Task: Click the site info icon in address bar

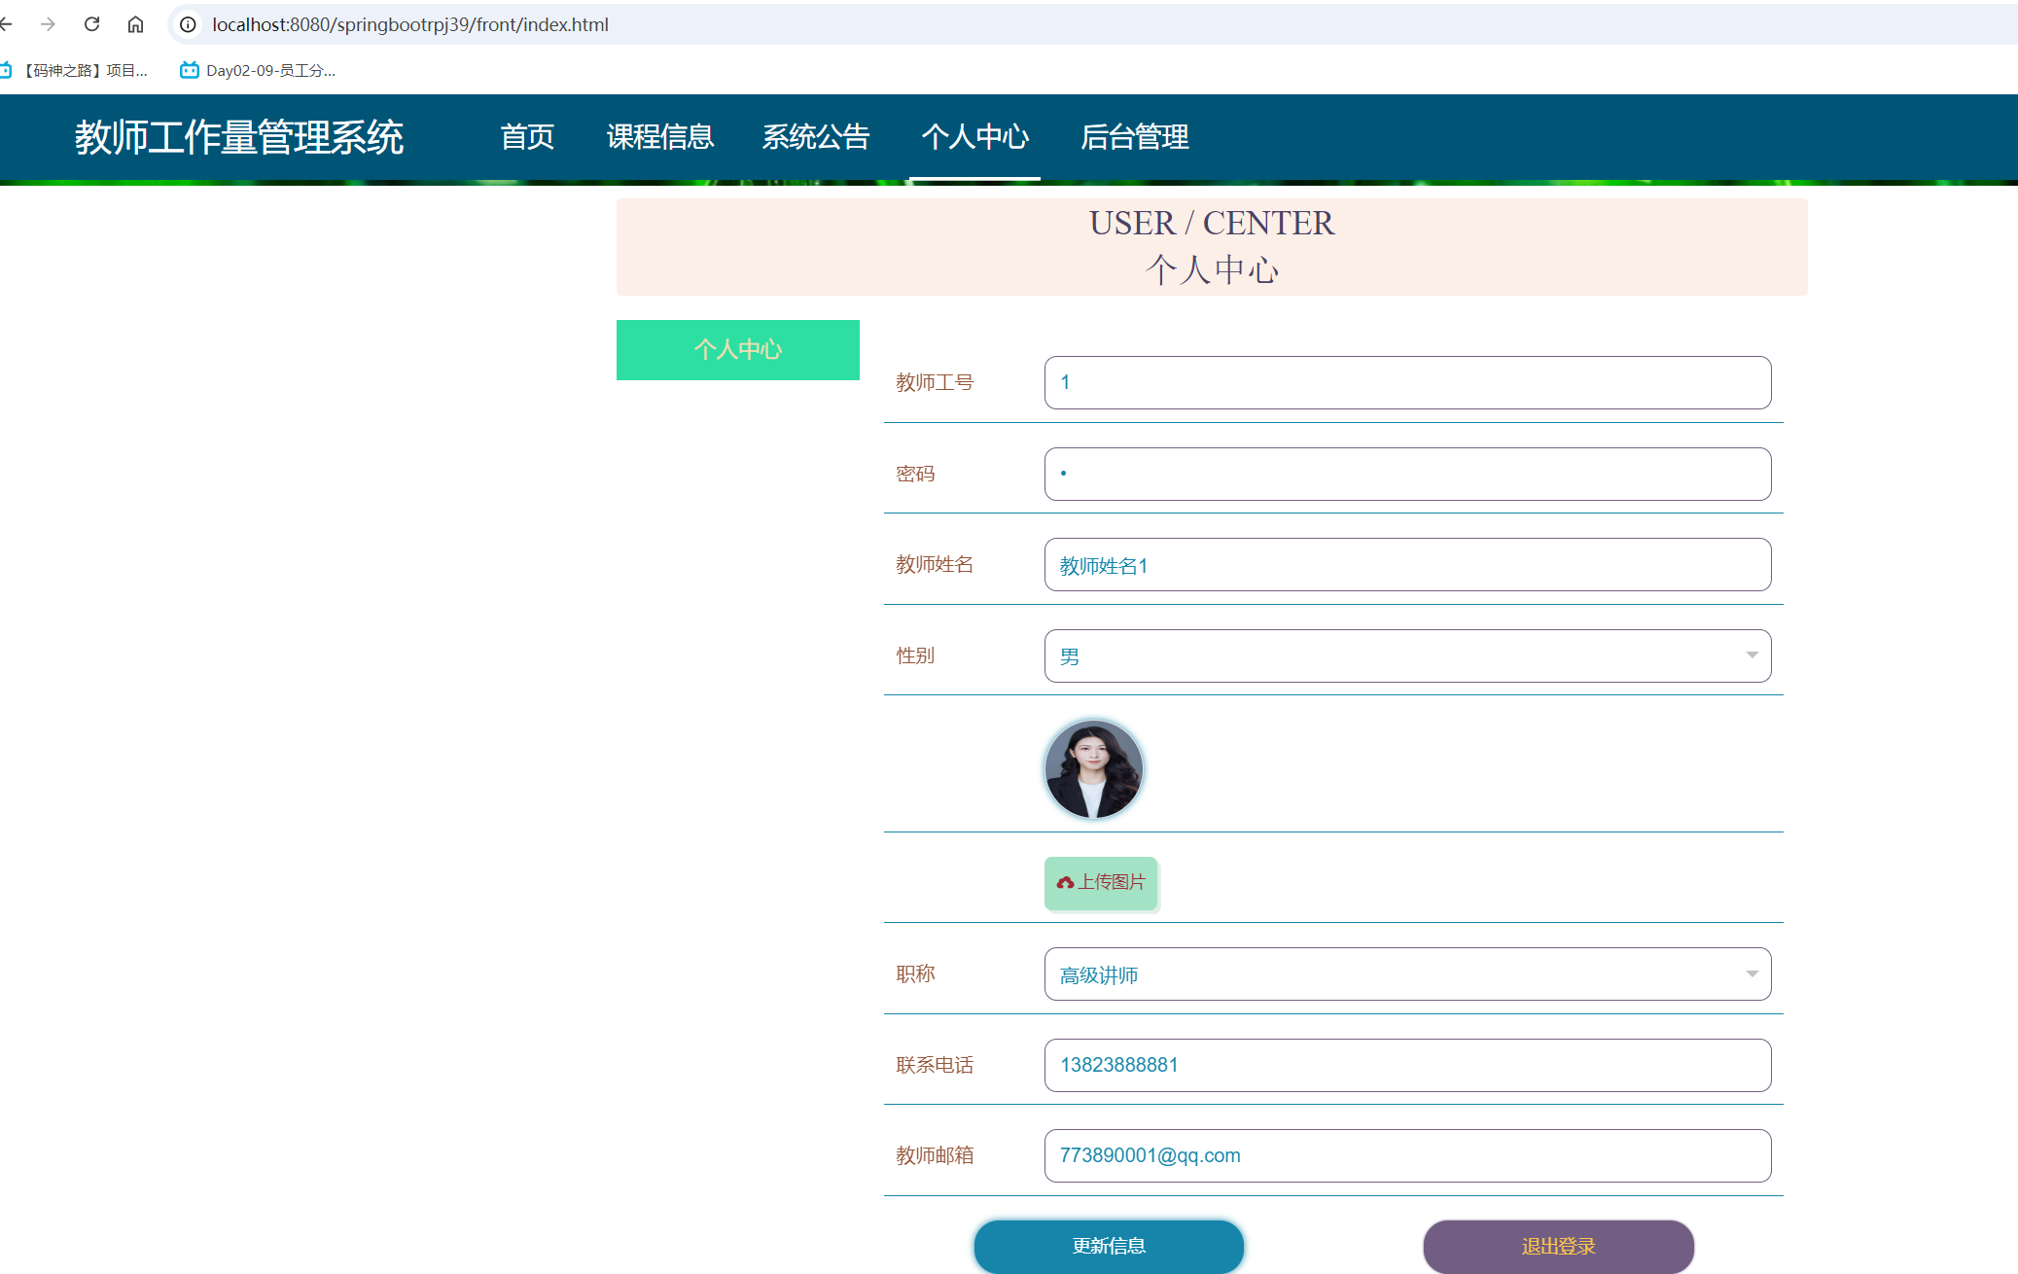Action: pyautogui.click(x=186, y=24)
